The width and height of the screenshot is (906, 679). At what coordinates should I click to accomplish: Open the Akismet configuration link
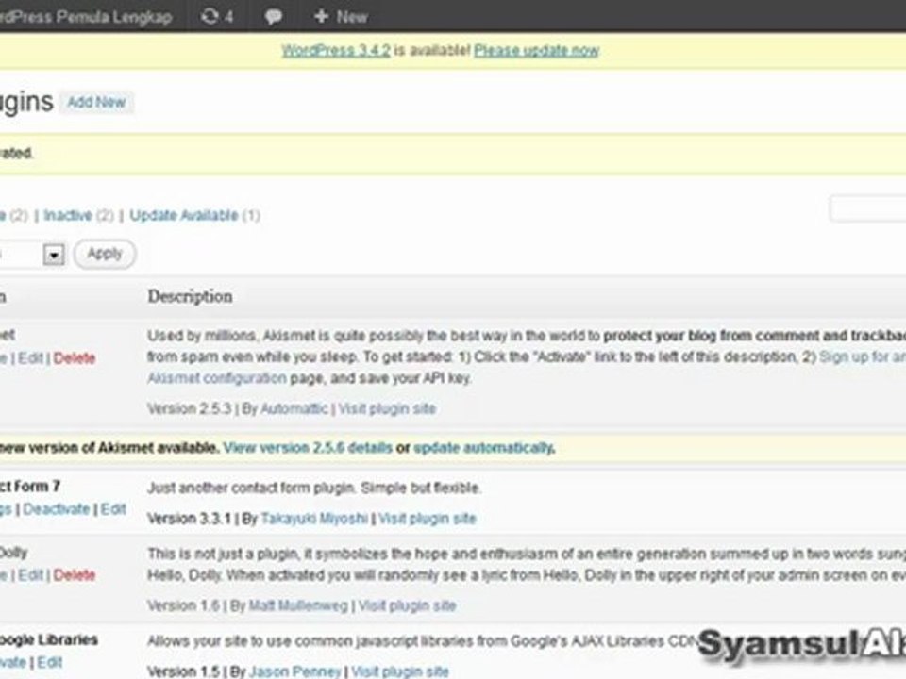[x=217, y=378]
